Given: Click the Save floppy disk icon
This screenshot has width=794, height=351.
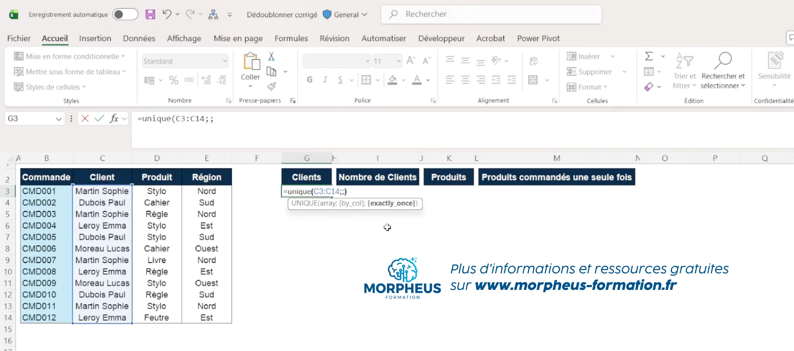Looking at the screenshot, I should click(150, 14).
